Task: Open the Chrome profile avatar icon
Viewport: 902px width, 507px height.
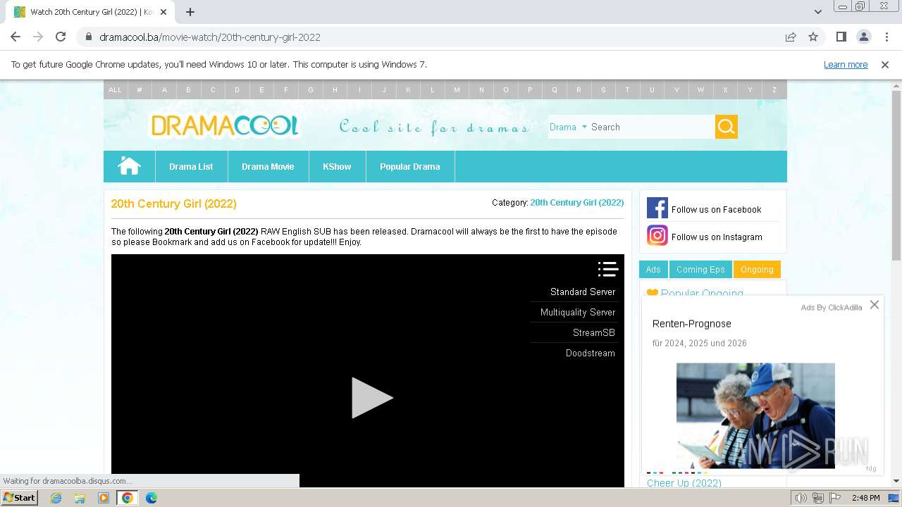Action: pyautogui.click(x=863, y=37)
